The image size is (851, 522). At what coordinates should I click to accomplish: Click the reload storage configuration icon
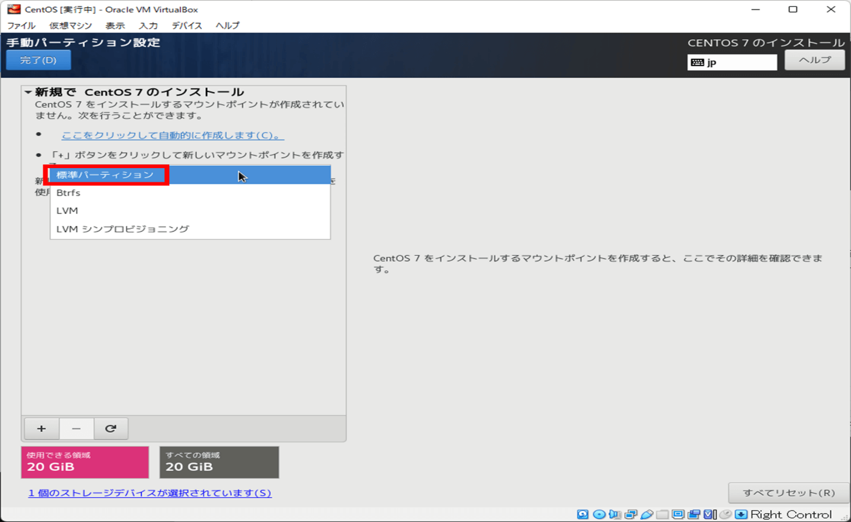110,429
